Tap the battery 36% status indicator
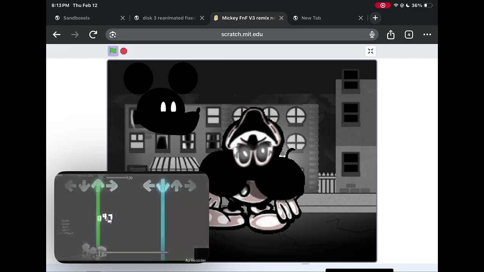This screenshot has width=484, height=272. click(x=422, y=5)
